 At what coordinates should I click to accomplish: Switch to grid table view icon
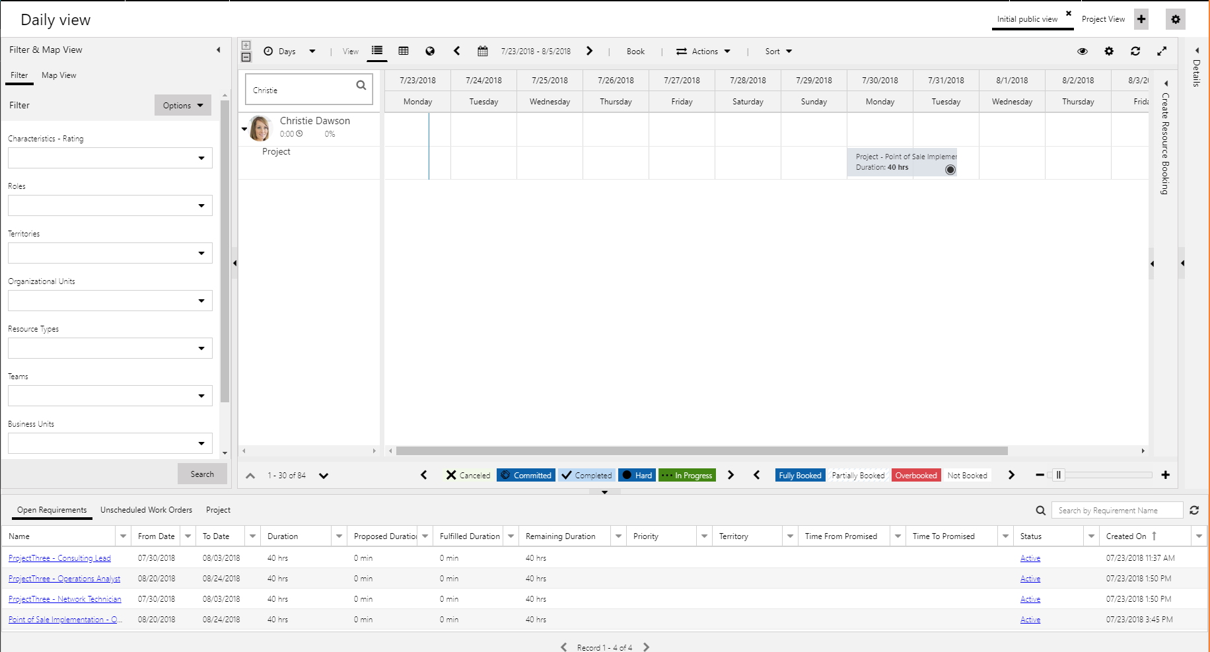(404, 51)
